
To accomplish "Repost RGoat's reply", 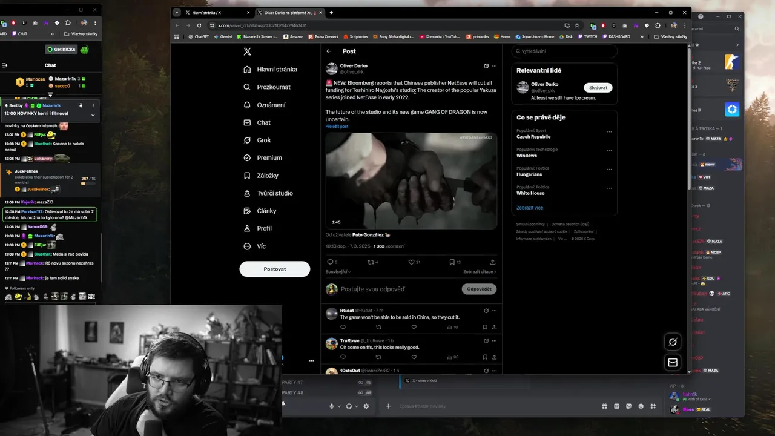I will (x=378, y=327).
